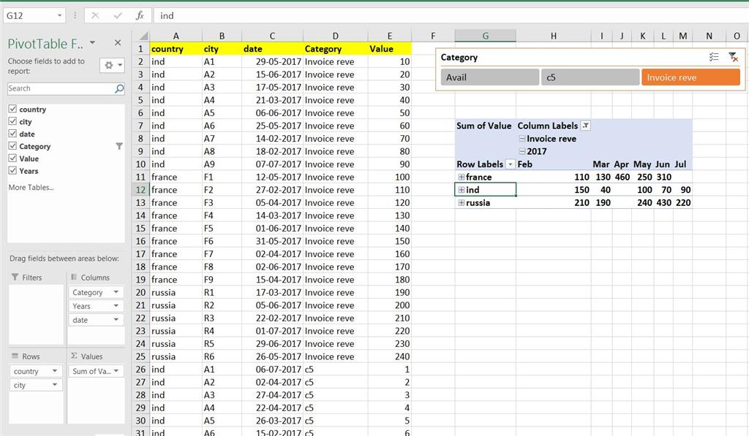
Task: Select column H header
Action: click(553, 36)
